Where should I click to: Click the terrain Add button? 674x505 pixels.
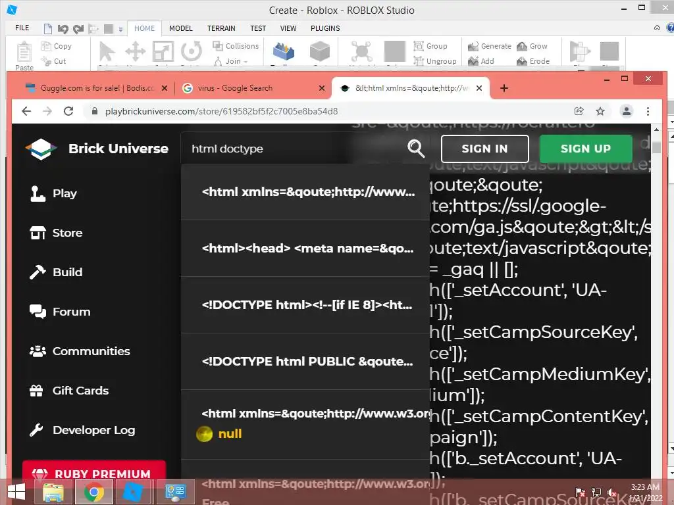point(481,61)
